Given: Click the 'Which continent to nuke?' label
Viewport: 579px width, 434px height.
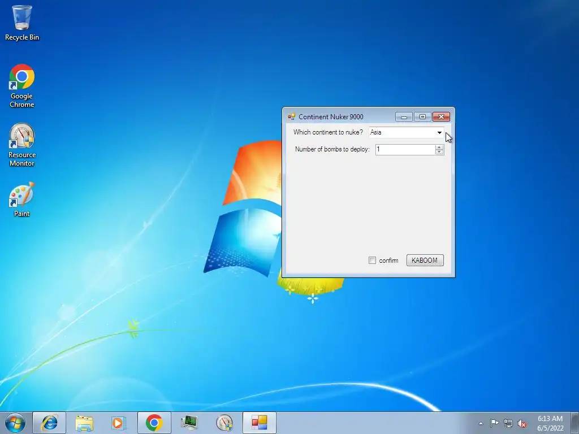Looking at the screenshot, I should (x=328, y=132).
